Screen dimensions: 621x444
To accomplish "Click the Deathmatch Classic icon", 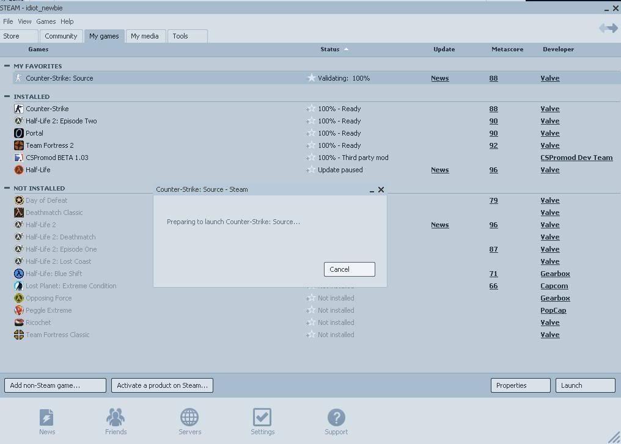I will (x=18, y=213).
